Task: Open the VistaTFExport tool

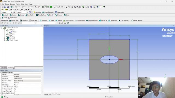Action: [68, 20]
